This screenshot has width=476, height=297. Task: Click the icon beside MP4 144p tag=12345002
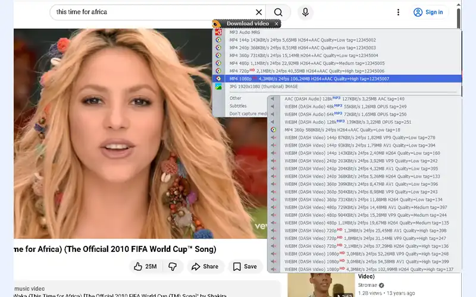point(218,40)
